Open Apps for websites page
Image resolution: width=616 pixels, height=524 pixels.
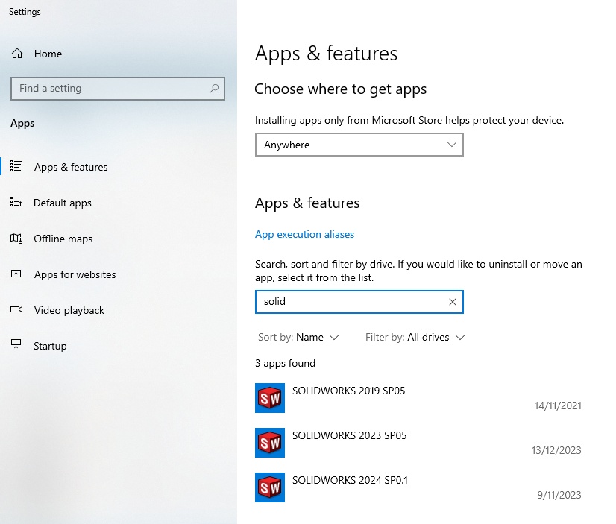point(75,274)
